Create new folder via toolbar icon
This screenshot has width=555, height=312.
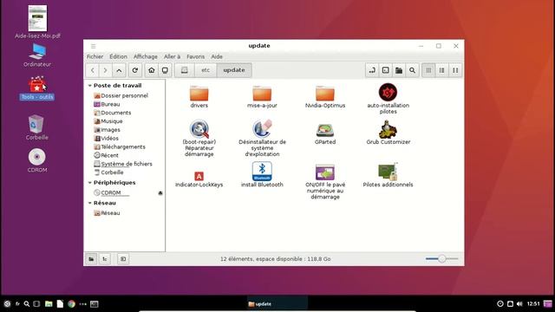[x=399, y=70]
